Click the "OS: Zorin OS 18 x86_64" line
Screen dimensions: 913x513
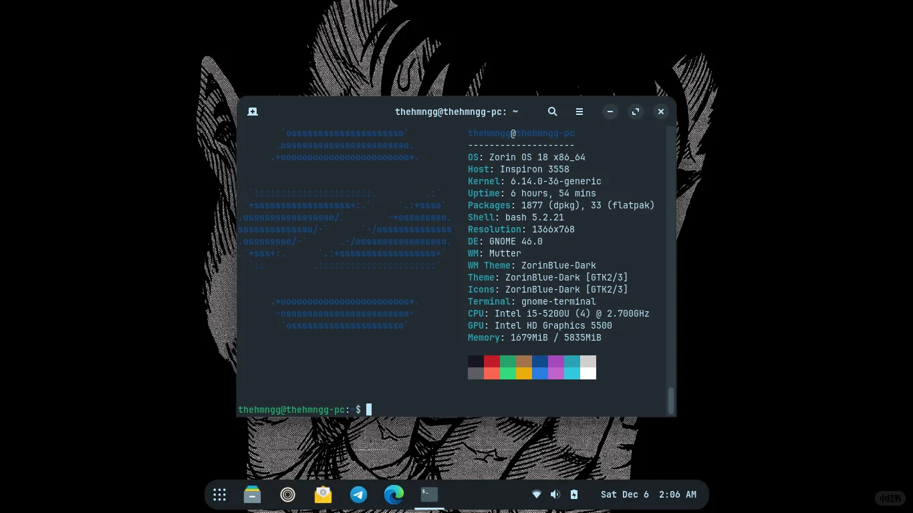tap(527, 158)
